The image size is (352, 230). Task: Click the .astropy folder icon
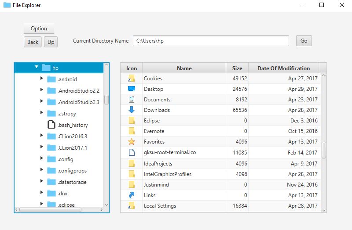51,114
